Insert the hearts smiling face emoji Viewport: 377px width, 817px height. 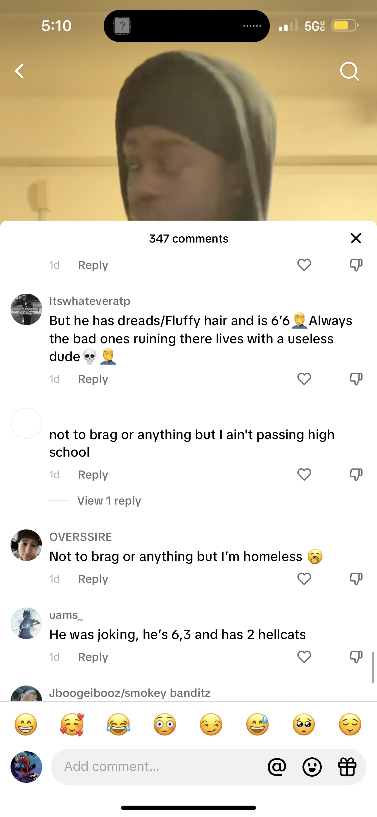coord(72,725)
